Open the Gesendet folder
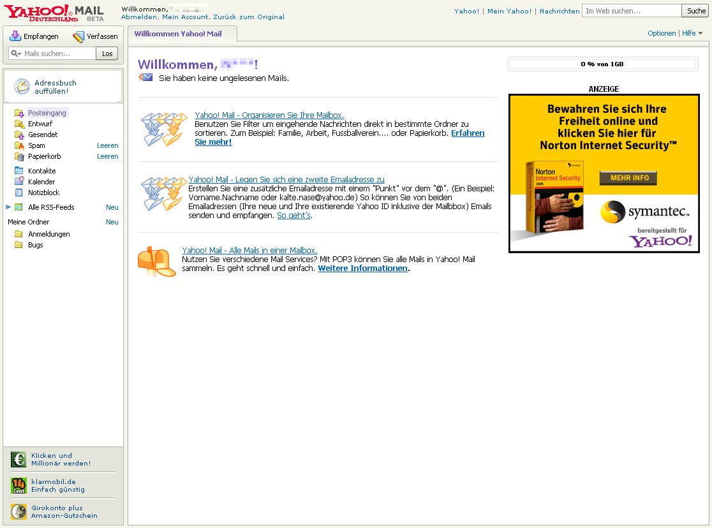This screenshot has height=528, width=712. 43,135
